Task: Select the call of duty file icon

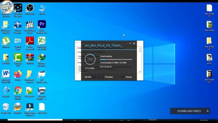Action: point(42,108)
